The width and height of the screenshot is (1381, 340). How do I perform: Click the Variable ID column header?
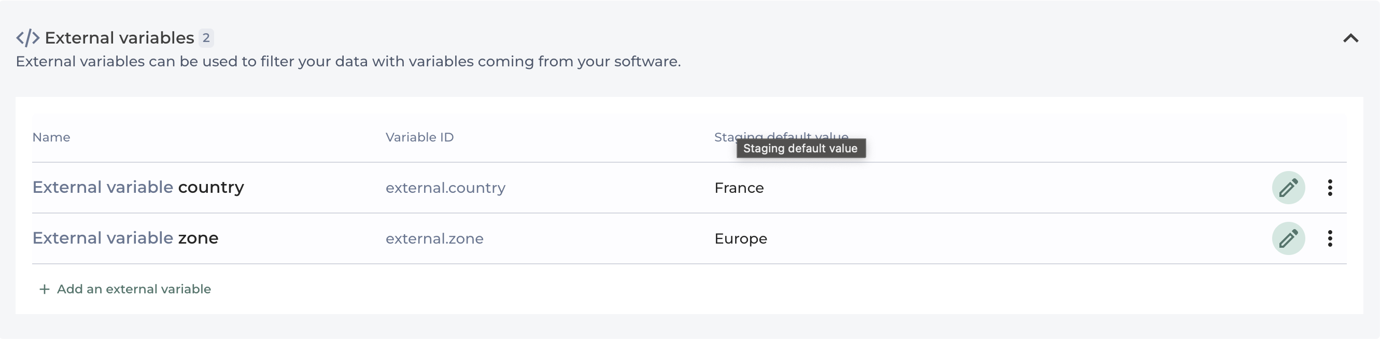[x=419, y=137]
